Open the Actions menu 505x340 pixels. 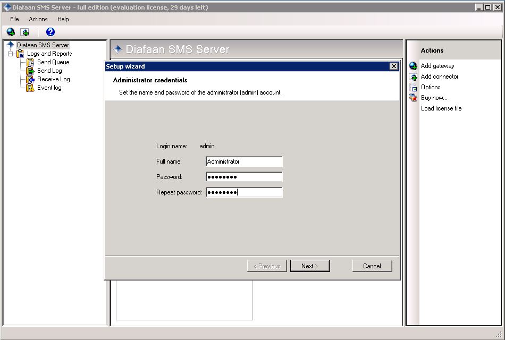(x=38, y=19)
